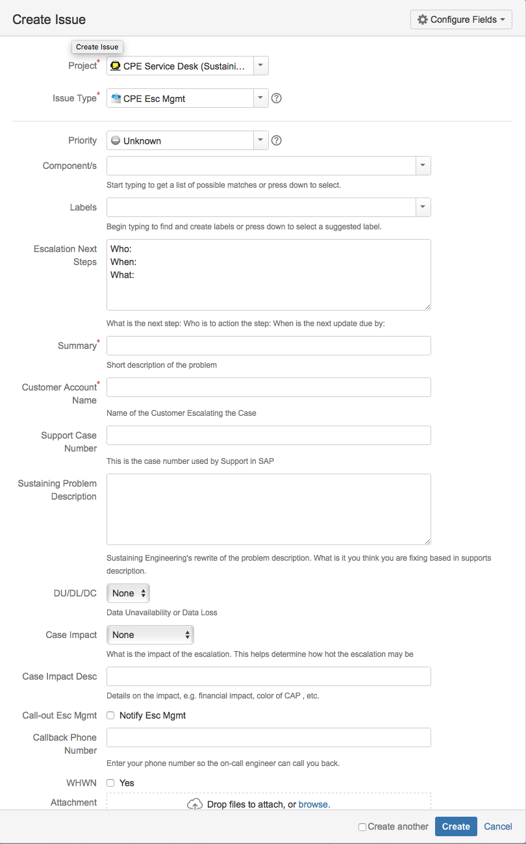Click the grey Unknown priority icon
The width and height of the screenshot is (526, 844).
point(116,140)
